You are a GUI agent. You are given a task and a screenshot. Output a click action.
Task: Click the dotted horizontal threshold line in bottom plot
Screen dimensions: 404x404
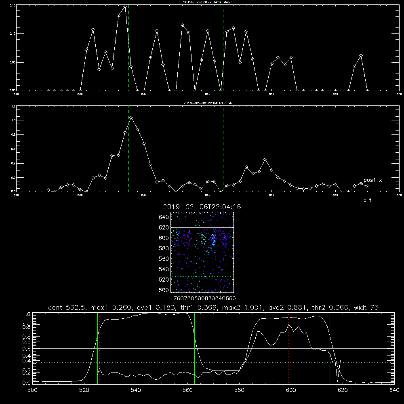[213, 362]
